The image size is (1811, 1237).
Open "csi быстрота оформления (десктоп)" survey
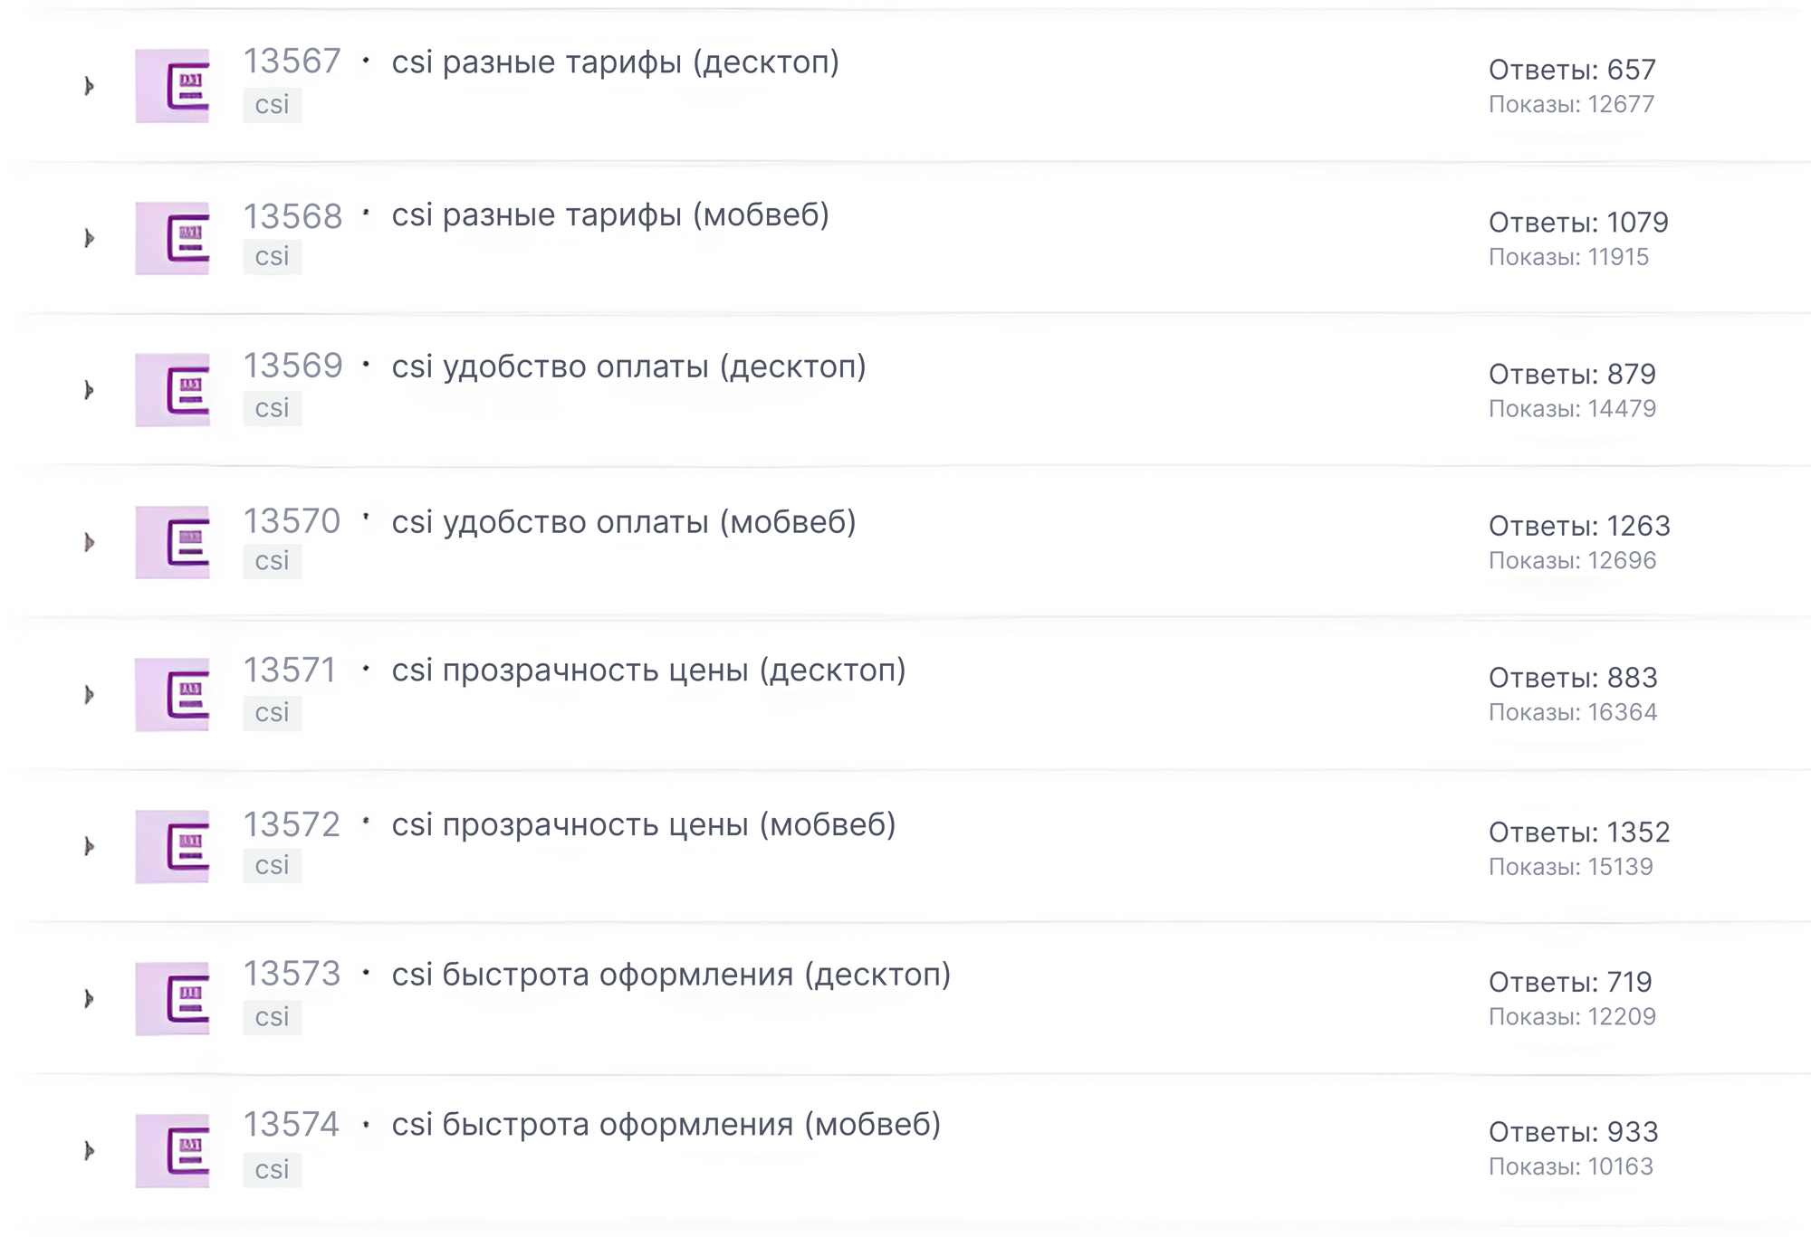click(x=671, y=975)
